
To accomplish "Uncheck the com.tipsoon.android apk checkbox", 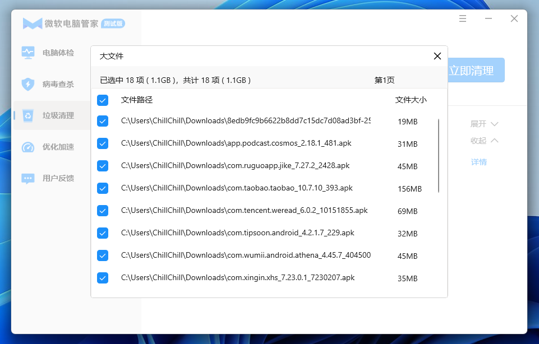I will (103, 233).
